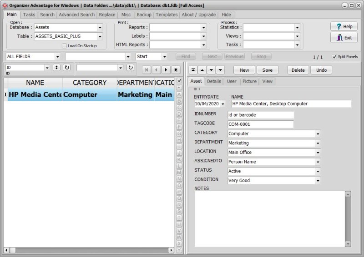Jump to top record arrow above Asset tab
The width and height of the screenshot is (364, 257).
pos(193,70)
